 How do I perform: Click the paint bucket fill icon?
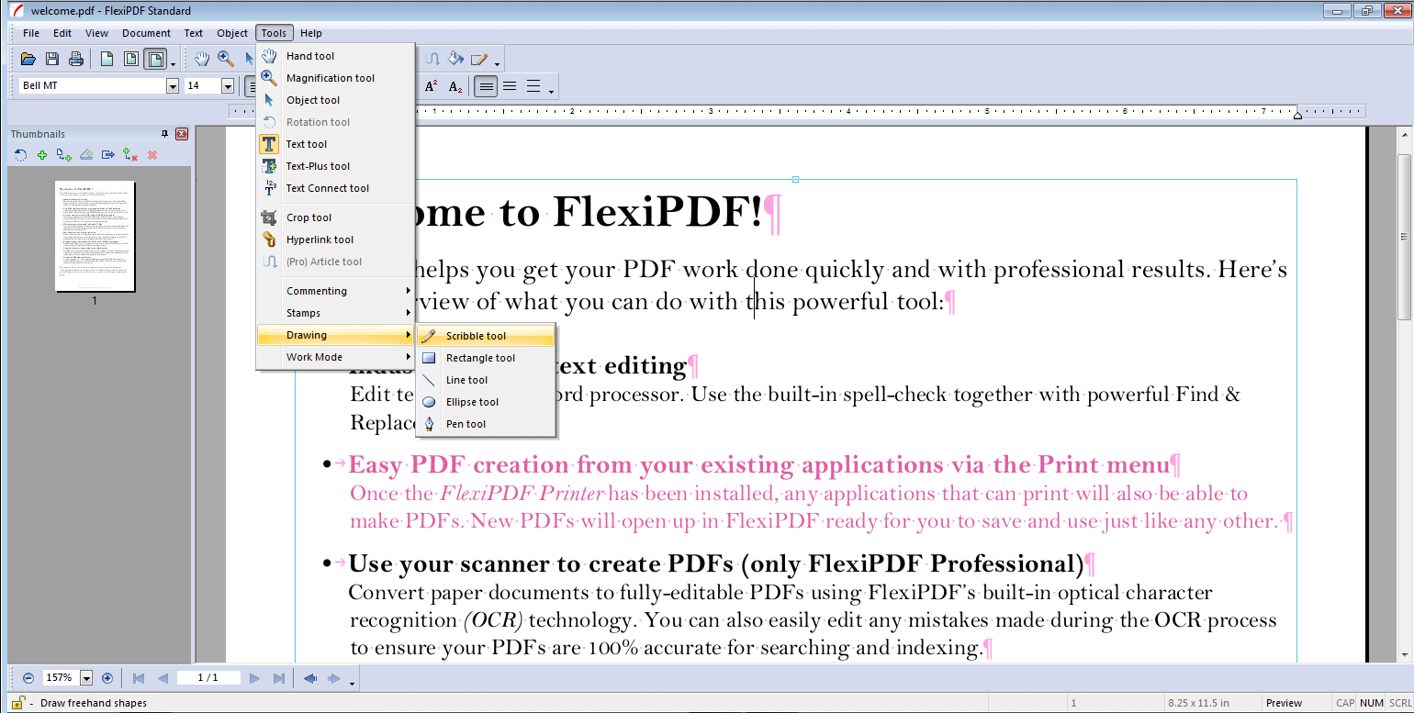pyautogui.click(x=456, y=60)
